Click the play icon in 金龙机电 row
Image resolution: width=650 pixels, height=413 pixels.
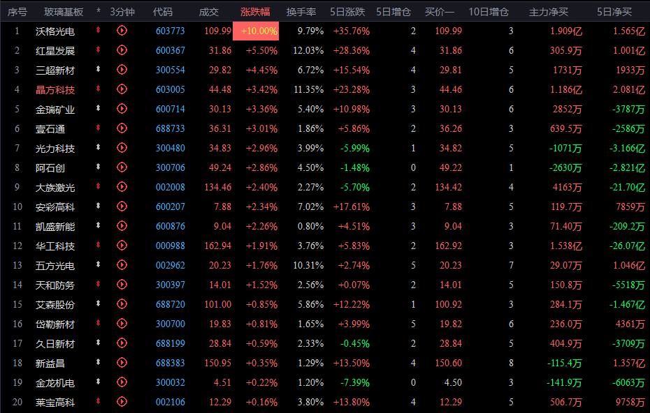122,382
